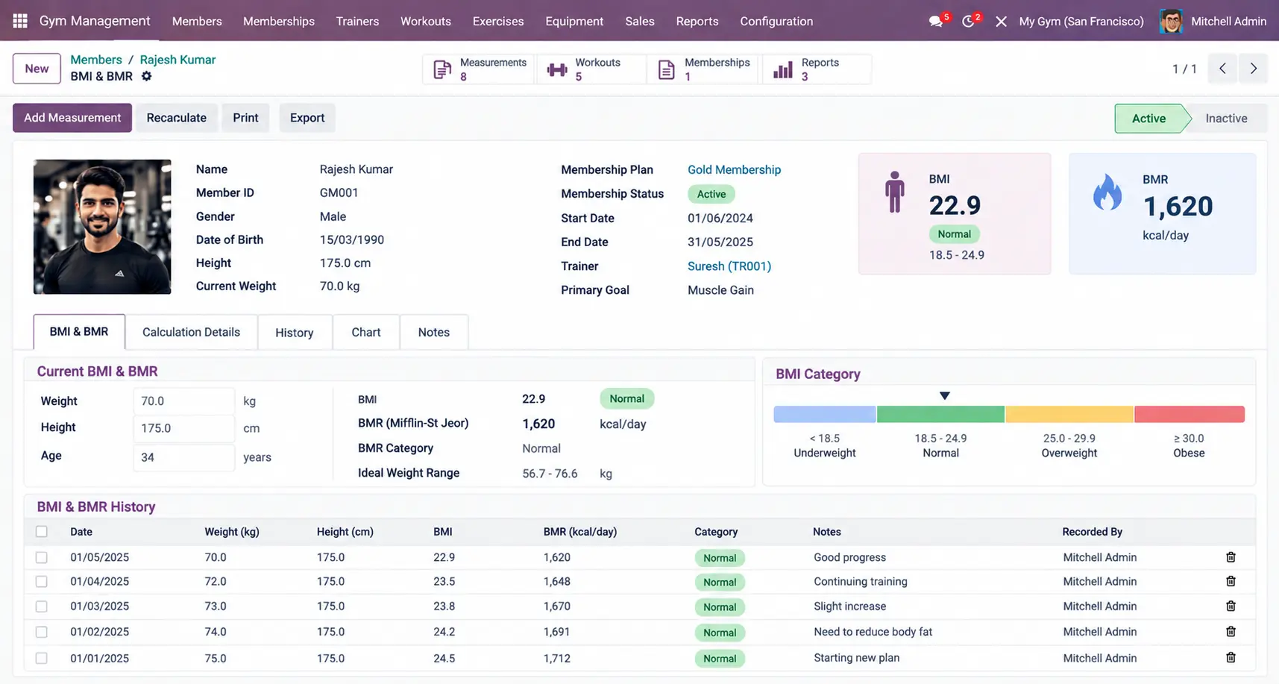Delete the 01/03/2025 history row
Screen dimensions: 1279x684
pyautogui.click(x=1231, y=606)
